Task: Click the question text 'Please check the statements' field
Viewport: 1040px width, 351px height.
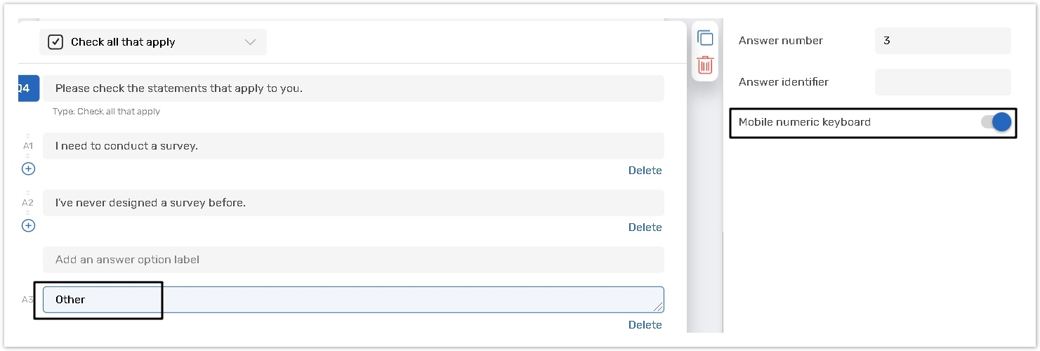Action: pos(353,88)
